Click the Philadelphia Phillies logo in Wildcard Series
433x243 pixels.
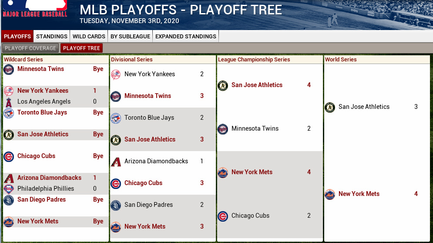[x=9, y=189]
